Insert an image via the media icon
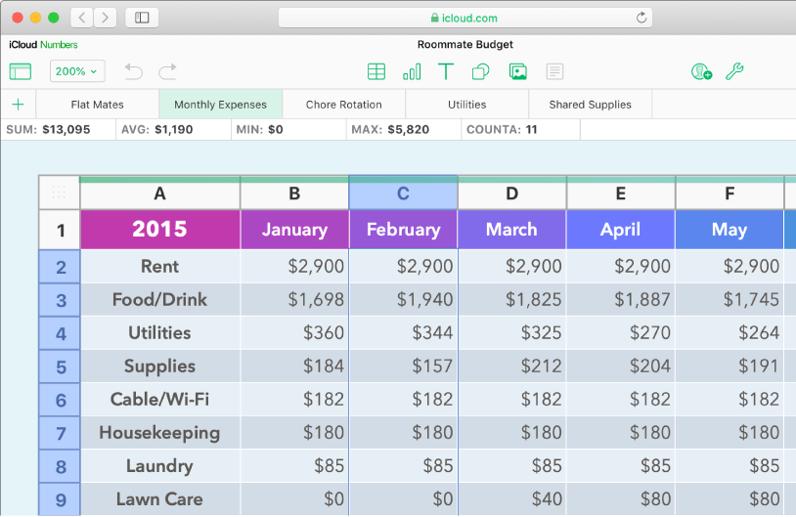 (518, 71)
